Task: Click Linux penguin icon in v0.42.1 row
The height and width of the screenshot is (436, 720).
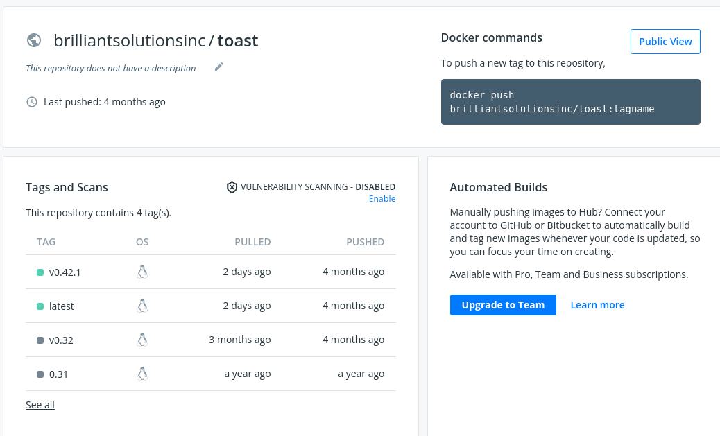Action: tap(142, 272)
